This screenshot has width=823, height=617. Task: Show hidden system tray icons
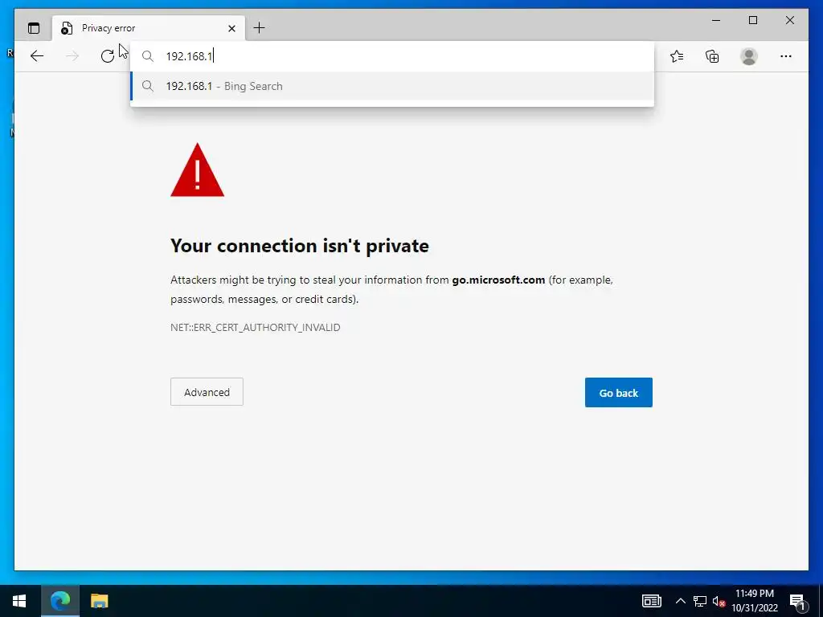(680, 601)
